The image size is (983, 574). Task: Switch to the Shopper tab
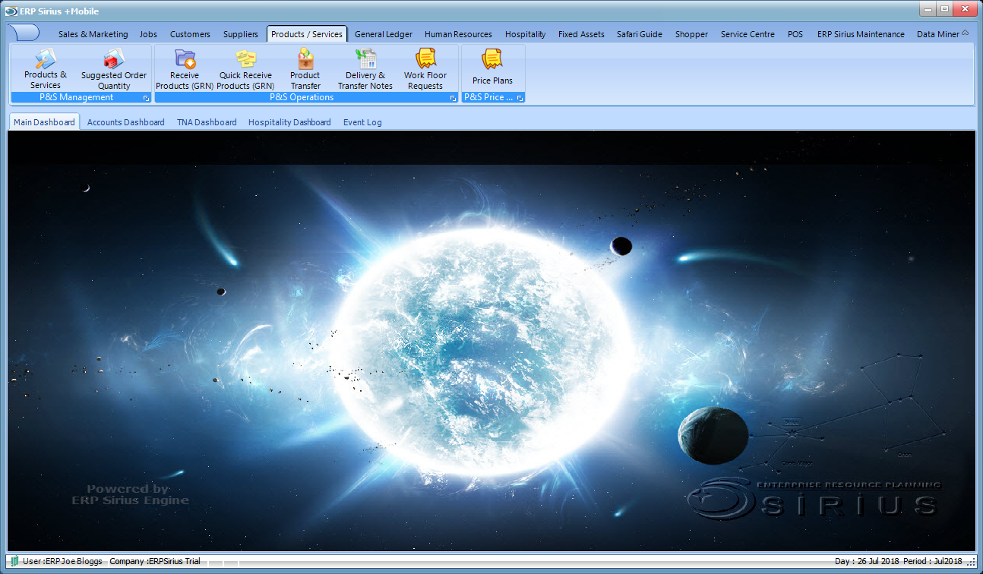691,34
